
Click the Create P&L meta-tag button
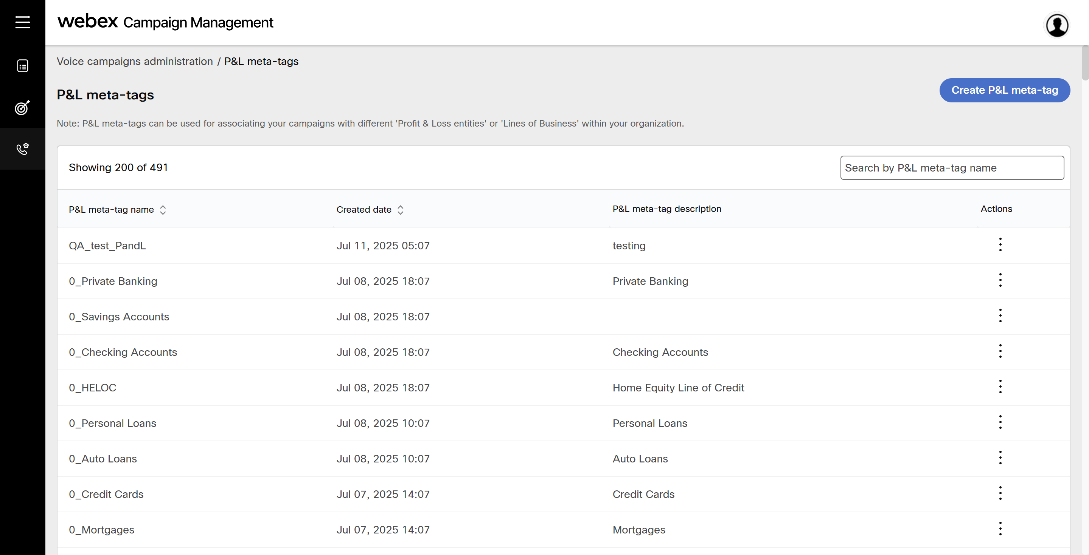[x=1004, y=90]
